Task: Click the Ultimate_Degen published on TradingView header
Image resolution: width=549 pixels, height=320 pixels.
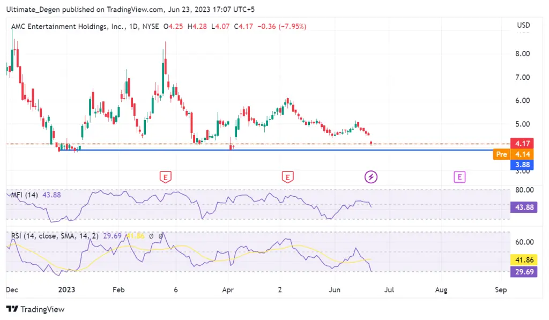Action: coord(130,10)
